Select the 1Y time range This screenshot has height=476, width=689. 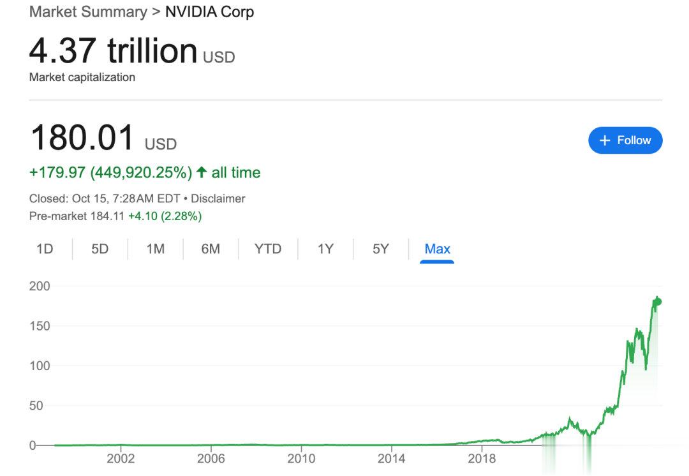325,249
